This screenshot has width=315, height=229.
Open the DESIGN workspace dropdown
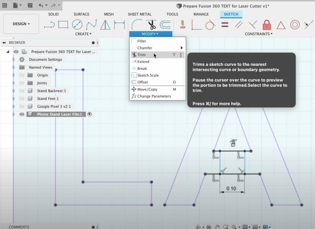[x=21, y=24]
